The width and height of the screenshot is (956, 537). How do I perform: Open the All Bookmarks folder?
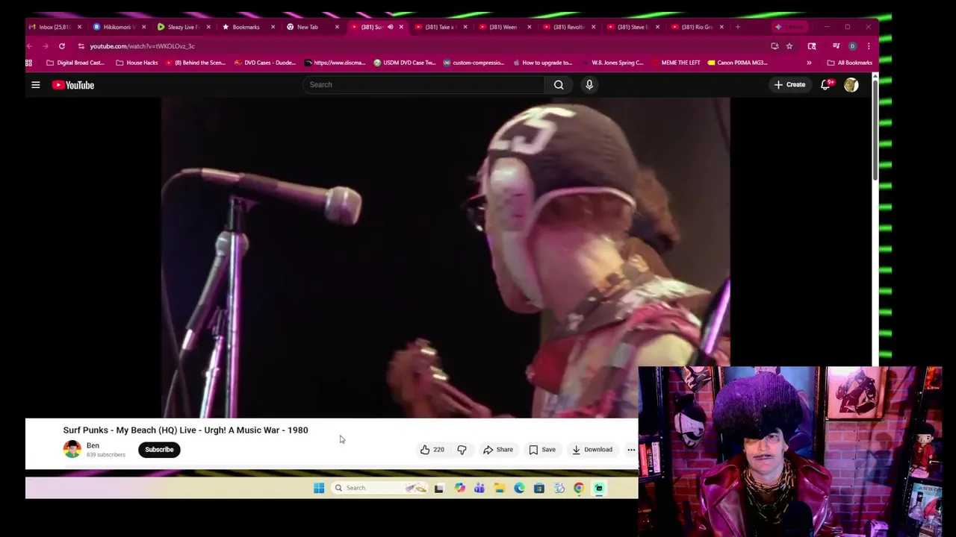coord(850,63)
